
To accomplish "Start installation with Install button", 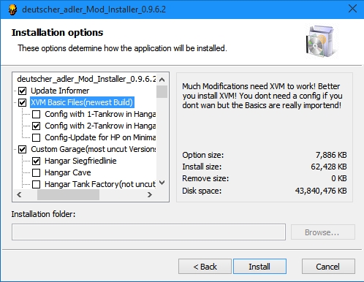I will (259, 267).
